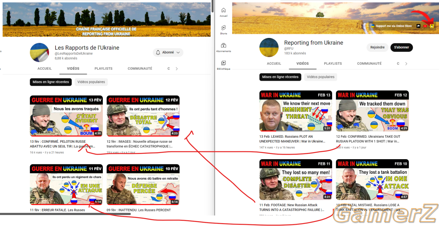
Task: Open title '12 fév : IMAGES : Nouvelle attaque russe'
Action: (139, 144)
